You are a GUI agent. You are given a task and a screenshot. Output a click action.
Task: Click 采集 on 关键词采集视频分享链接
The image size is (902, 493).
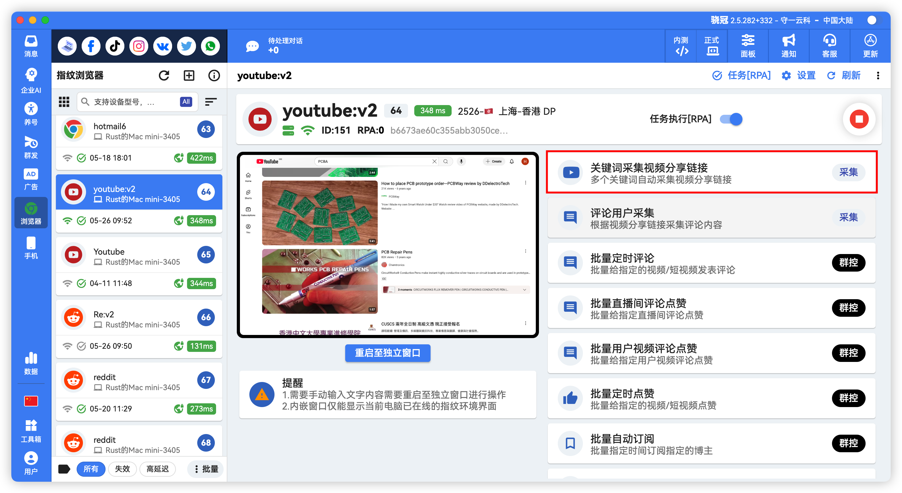click(x=848, y=172)
